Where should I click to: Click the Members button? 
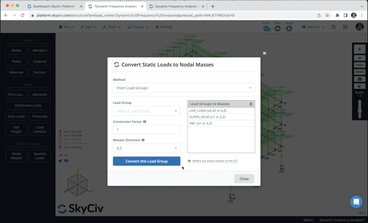40,51
